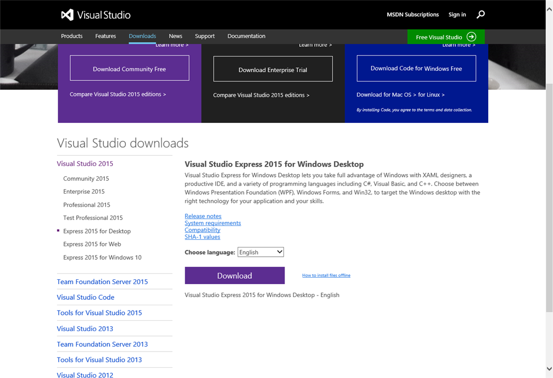Click Visual Studio Express 2015 for Windows Desktop heading
Screen dimensions: 553x378
tap(274, 164)
